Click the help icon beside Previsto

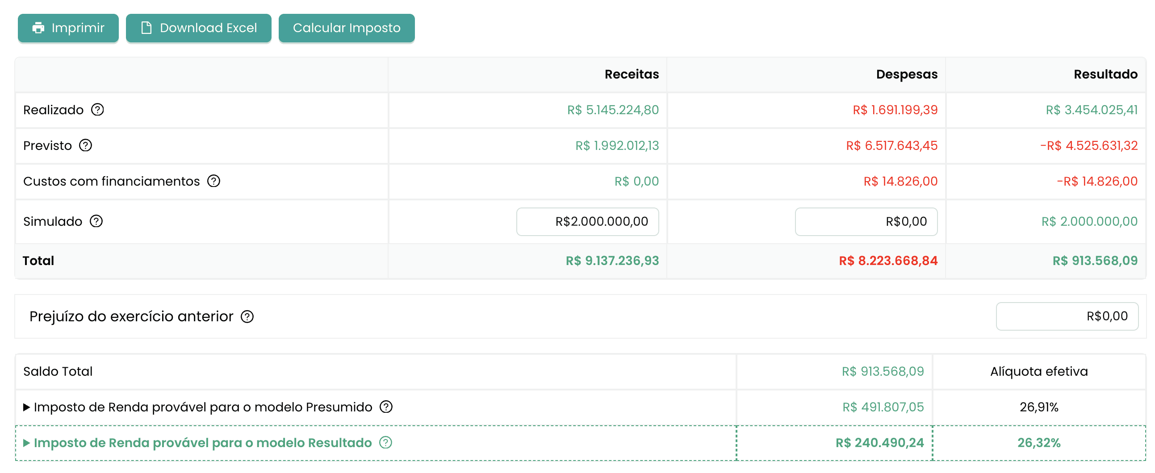tap(85, 145)
